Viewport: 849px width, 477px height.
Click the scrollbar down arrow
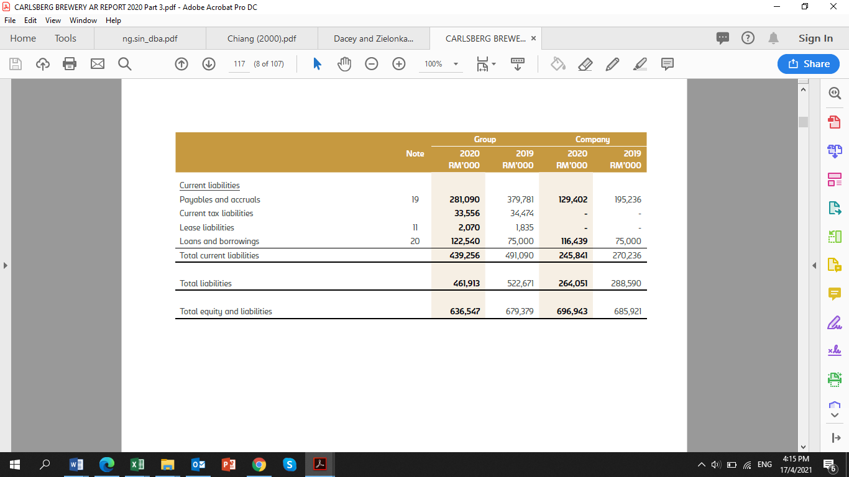point(803,447)
